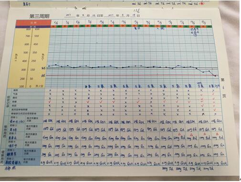Click the red horizontal threshold line on the chart
Screen dimensions: 241x182
click(x=132, y=75)
